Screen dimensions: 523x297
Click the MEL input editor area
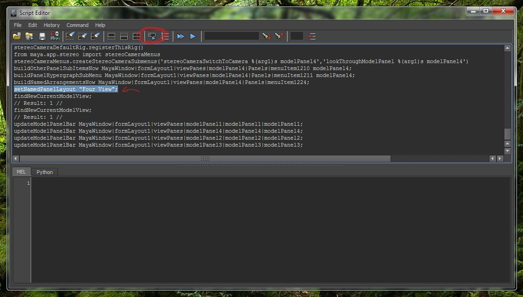[271, 230]
